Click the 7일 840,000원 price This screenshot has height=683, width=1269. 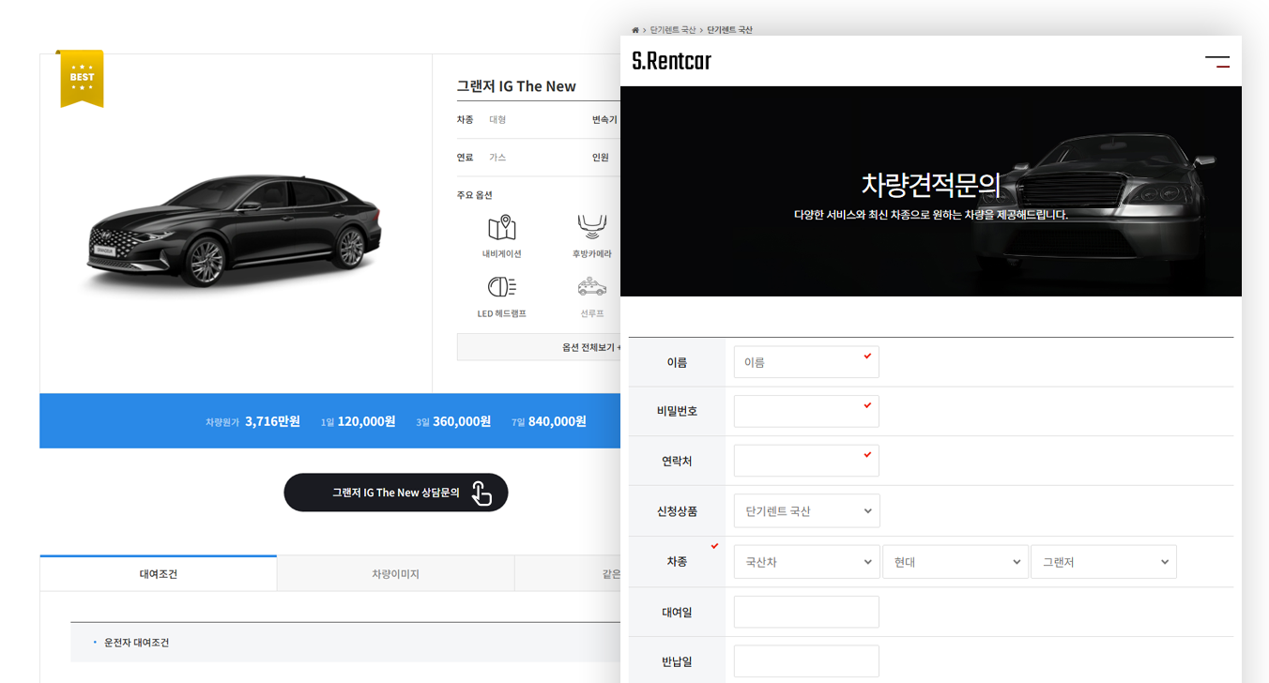549,421
